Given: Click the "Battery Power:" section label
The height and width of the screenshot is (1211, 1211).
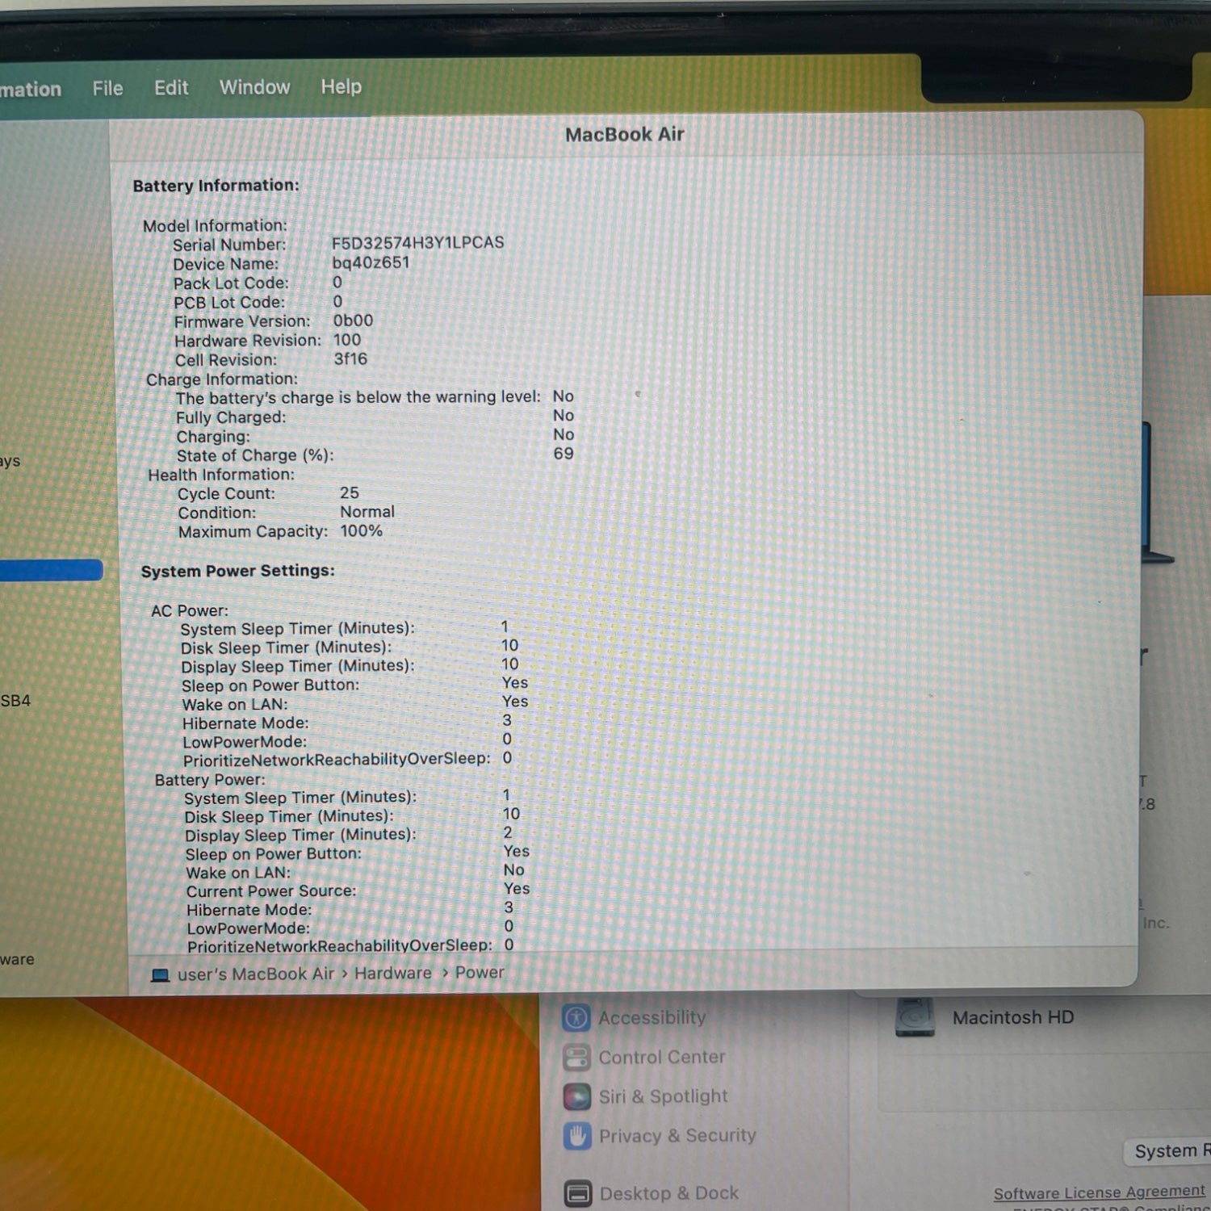Looking at the screenshot, I should click(x=210, y=780).
